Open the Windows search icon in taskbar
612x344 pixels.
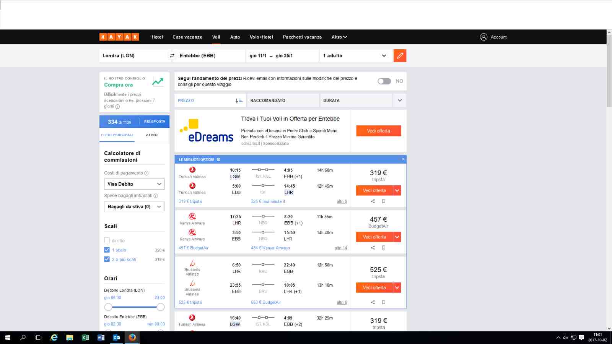pos(23,338)
